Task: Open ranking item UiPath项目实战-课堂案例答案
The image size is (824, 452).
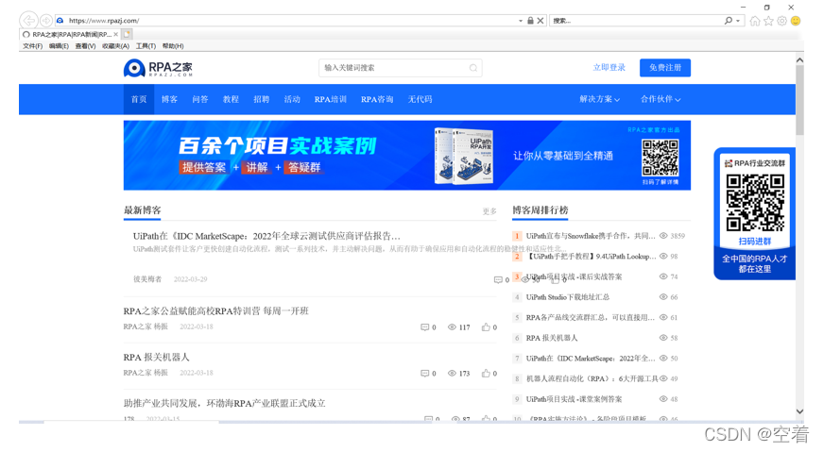Action: pos(574,399)
